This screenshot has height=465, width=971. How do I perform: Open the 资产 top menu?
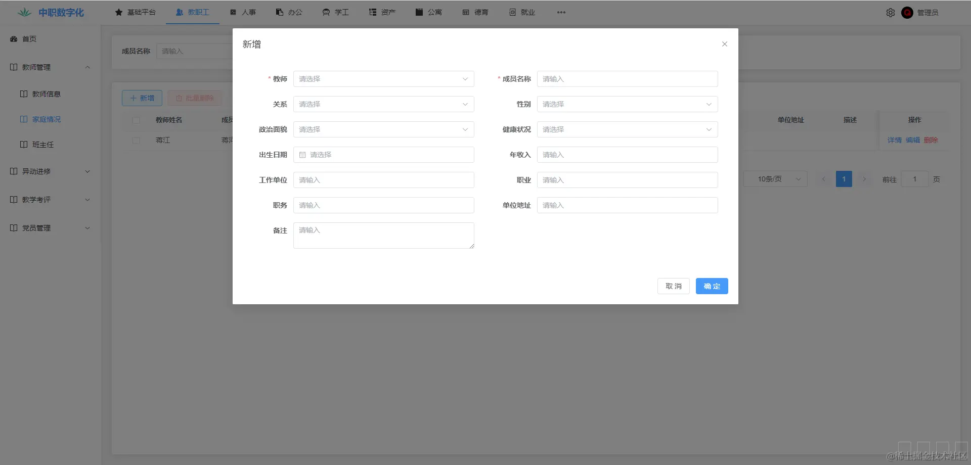click(382, 12)
